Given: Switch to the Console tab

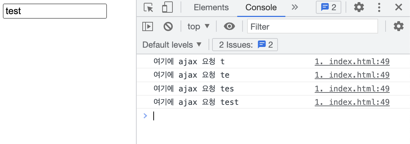Looking at the screenshot, I should (261, 7).
